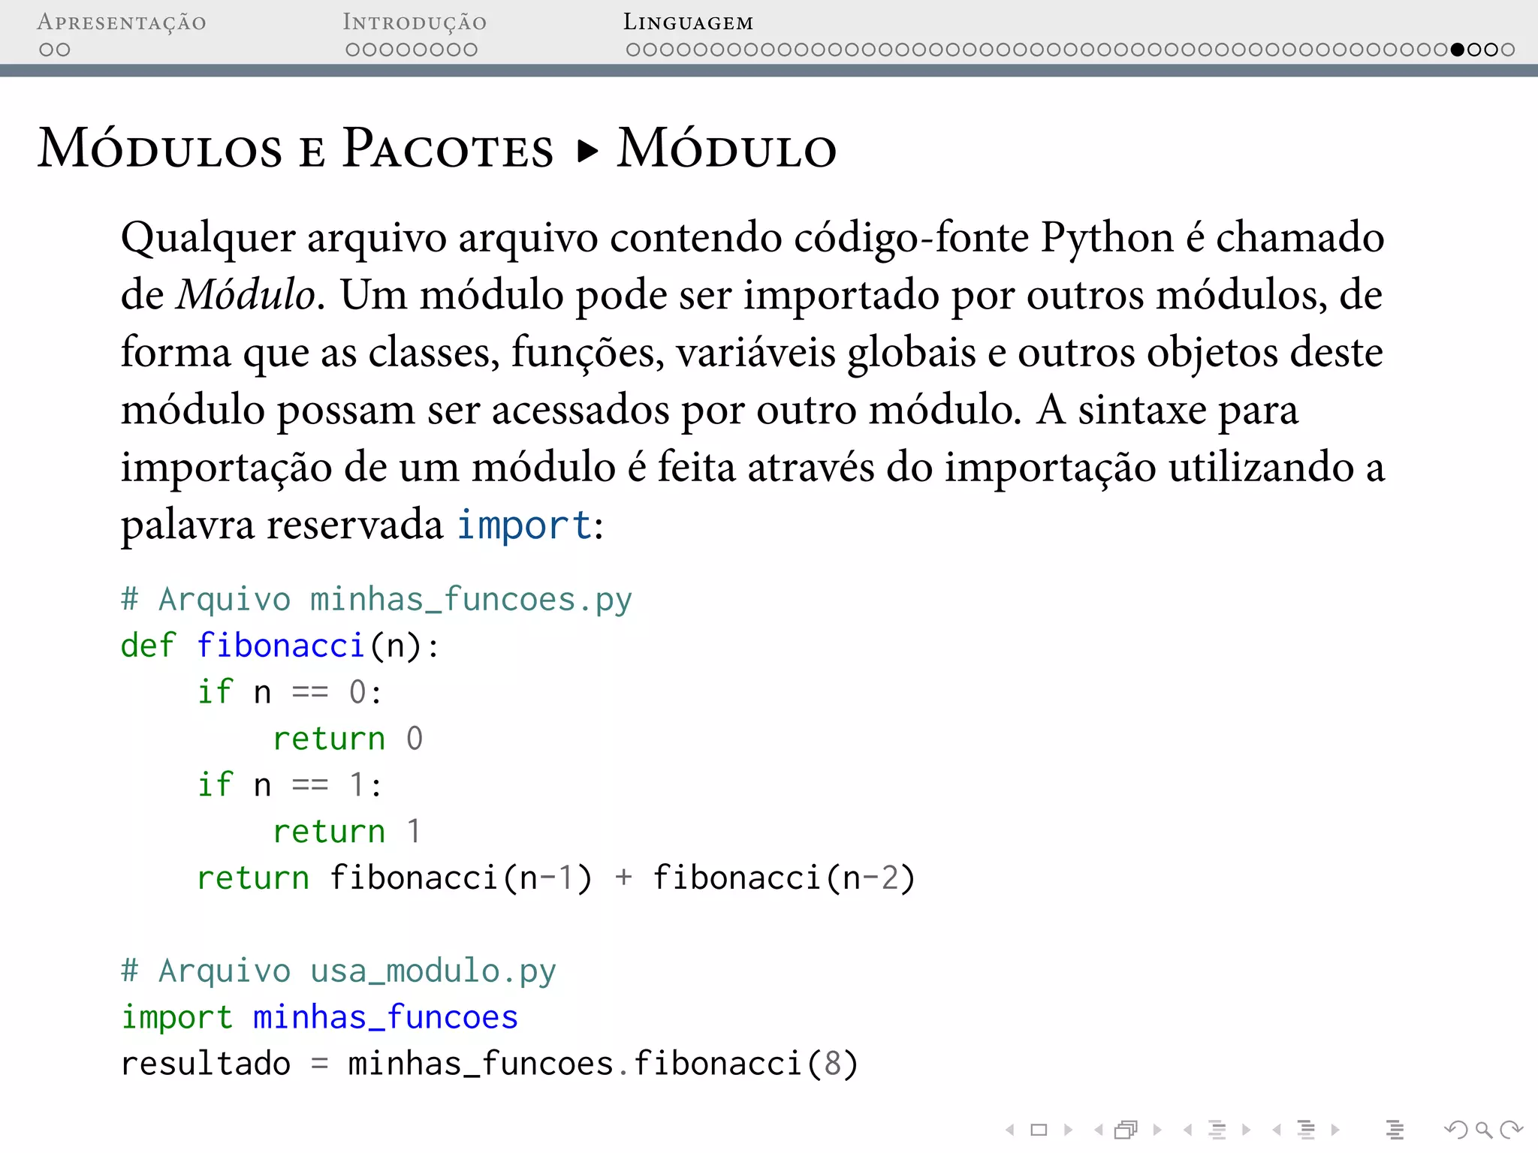
Task: Select second progress circle under Apresentação
Action: [x=63, y=50]
